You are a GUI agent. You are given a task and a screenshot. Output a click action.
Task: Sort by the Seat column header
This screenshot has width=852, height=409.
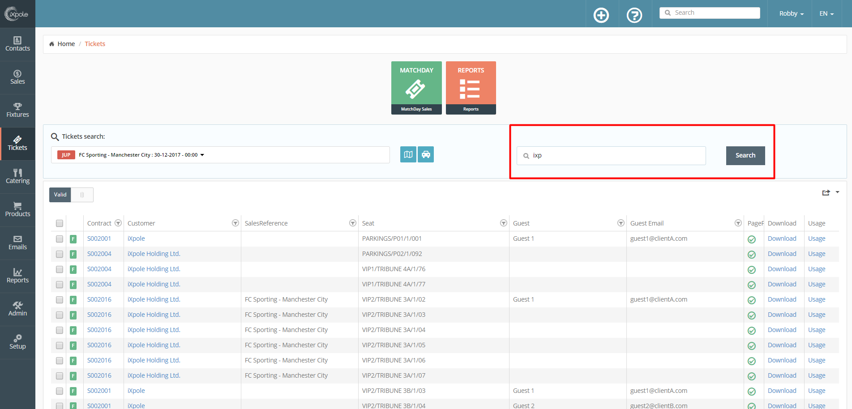pos(368,223)
